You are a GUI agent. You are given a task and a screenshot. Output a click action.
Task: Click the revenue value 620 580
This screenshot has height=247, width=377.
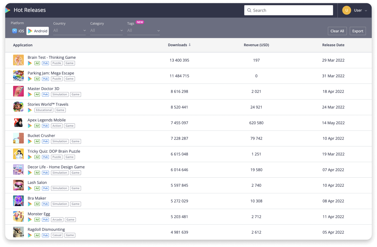click(256, 123)
